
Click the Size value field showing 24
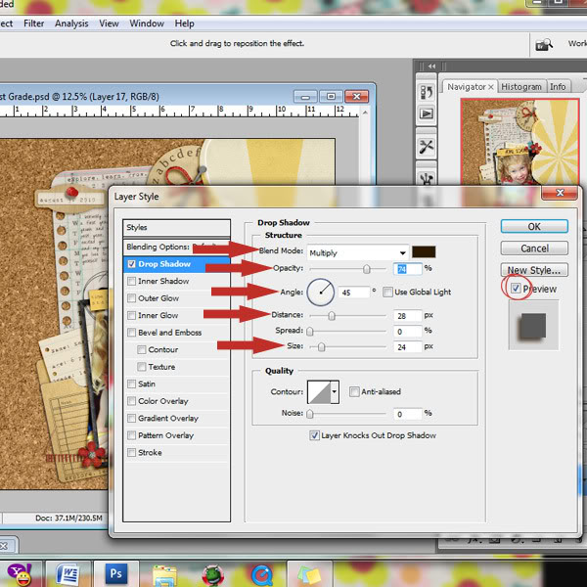point(407,347)
